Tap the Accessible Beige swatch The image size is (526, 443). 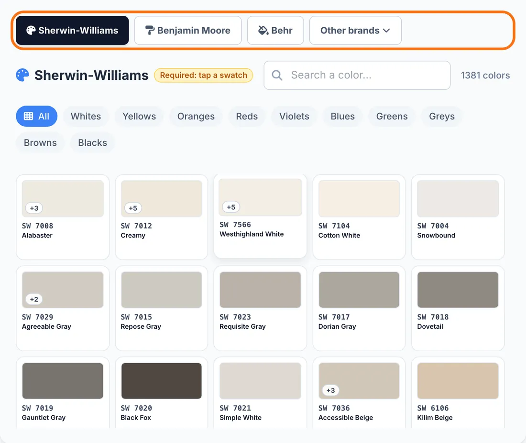point(359,381)
